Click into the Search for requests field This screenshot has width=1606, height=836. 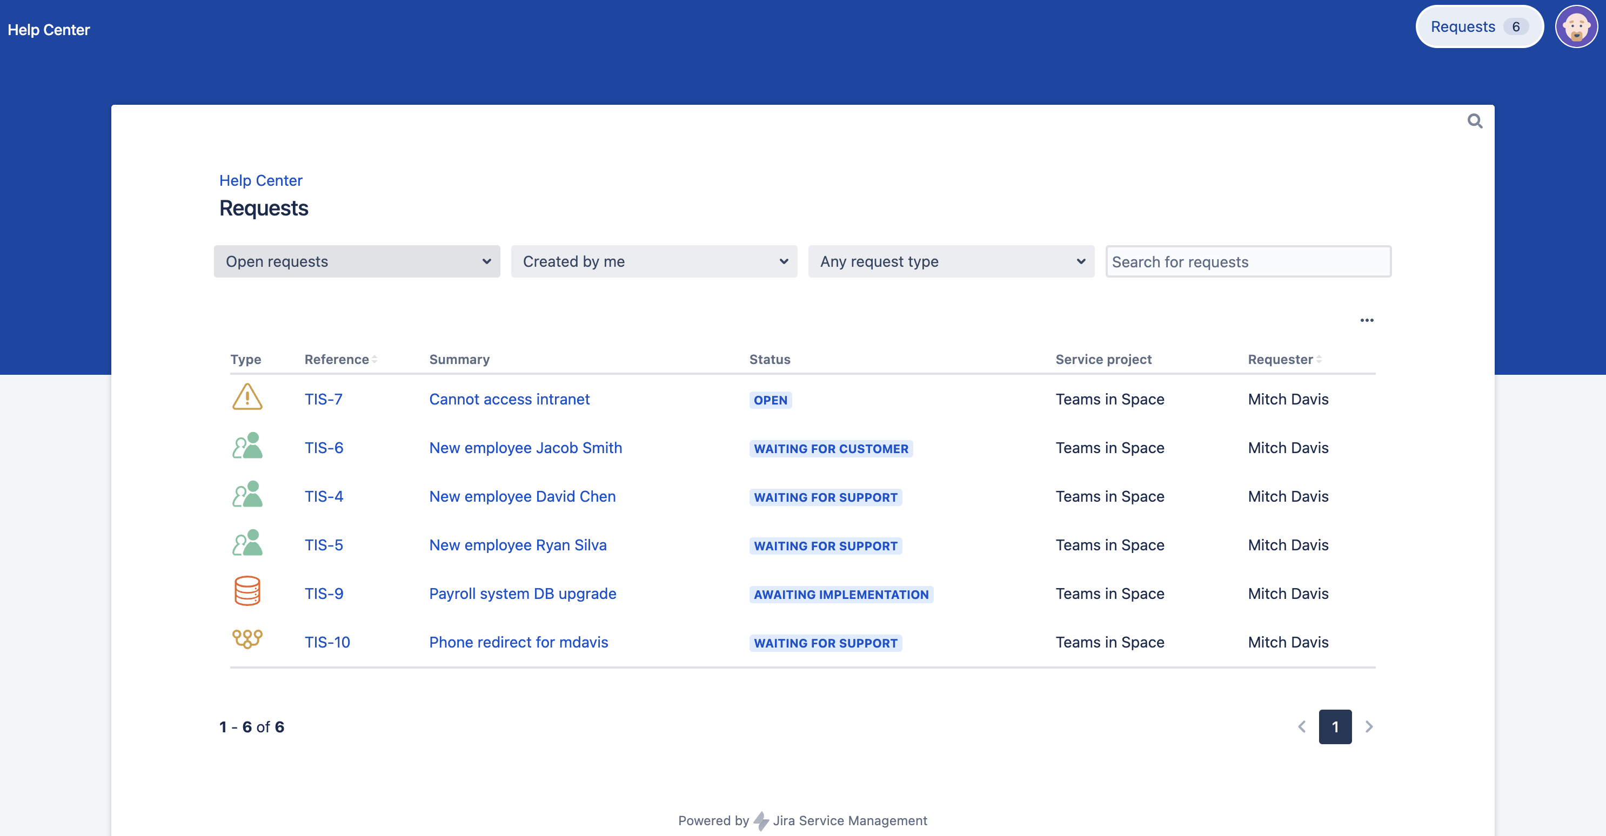point(1248,261)
